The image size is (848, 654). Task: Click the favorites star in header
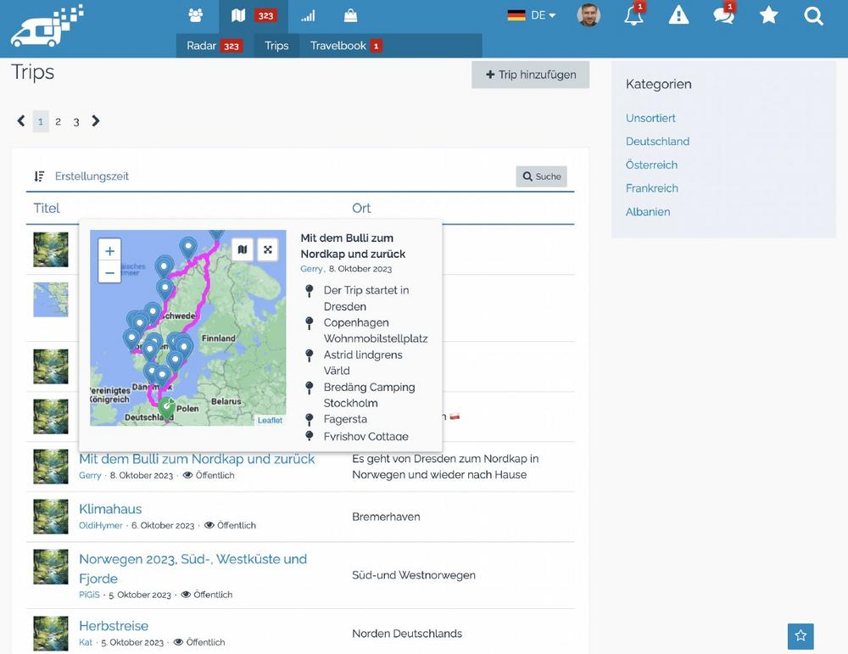pyautogui.click(x=768, y=15)
